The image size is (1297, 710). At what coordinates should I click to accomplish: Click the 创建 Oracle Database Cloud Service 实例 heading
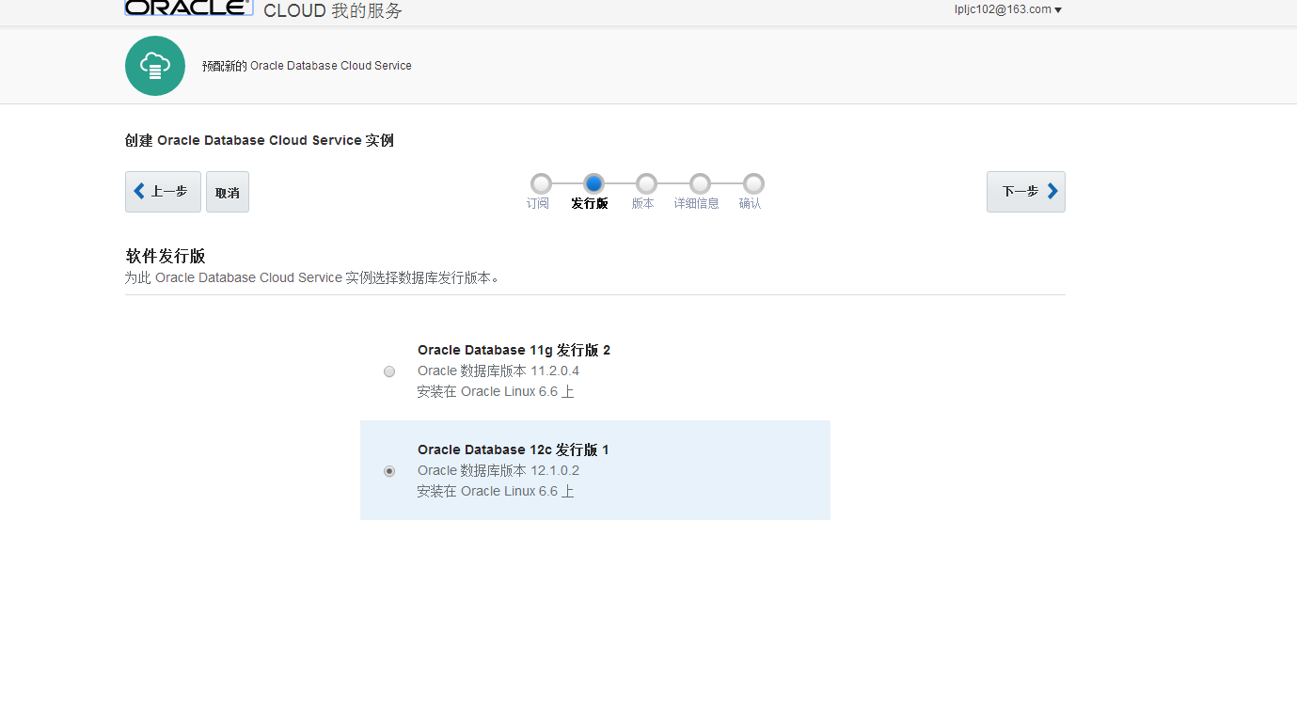coord(260,140)
